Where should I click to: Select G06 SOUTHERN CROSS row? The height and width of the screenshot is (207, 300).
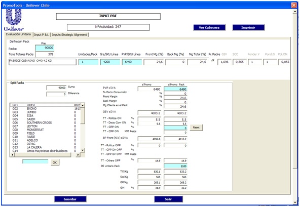45,122
